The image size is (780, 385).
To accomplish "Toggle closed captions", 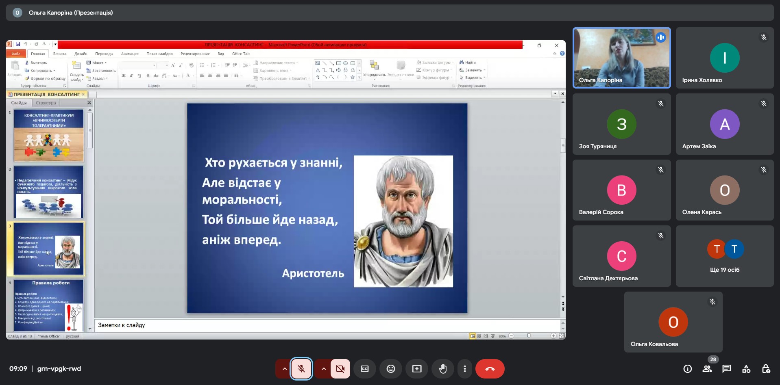I will tap(365, 369).
